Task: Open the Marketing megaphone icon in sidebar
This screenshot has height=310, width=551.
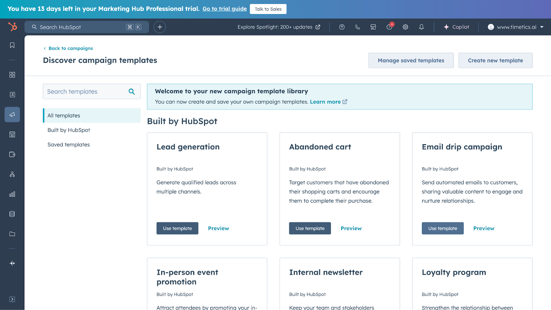Action: pos(12,115)
